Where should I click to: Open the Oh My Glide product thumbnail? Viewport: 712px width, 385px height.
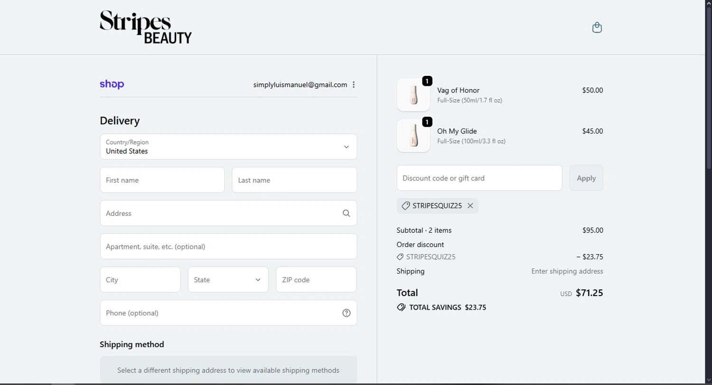(413, 136)
